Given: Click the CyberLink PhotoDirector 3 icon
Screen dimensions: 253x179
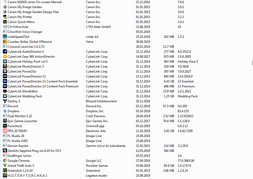Looking at the screenshot, I should tap(5, 67).
